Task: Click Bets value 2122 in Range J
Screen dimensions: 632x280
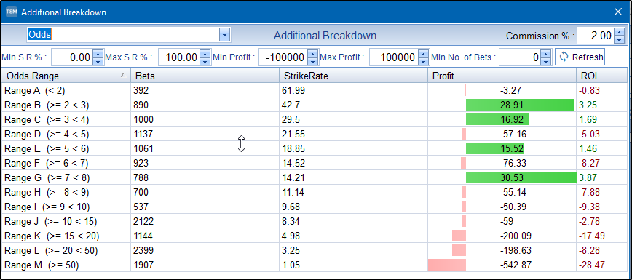Action: [x=143, y=221]
